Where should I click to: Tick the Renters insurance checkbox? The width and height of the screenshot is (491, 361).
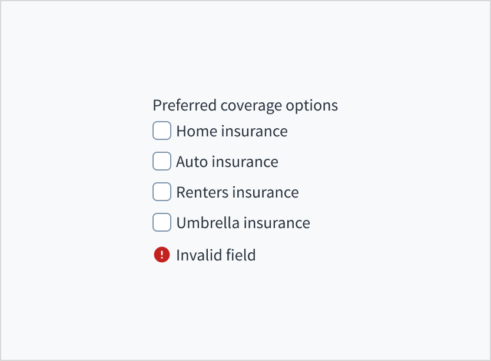[162, 192]
